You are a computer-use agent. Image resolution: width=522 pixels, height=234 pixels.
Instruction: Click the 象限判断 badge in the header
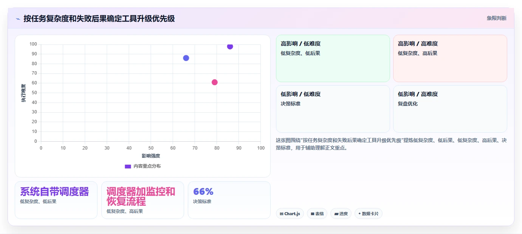pos(496,18)
